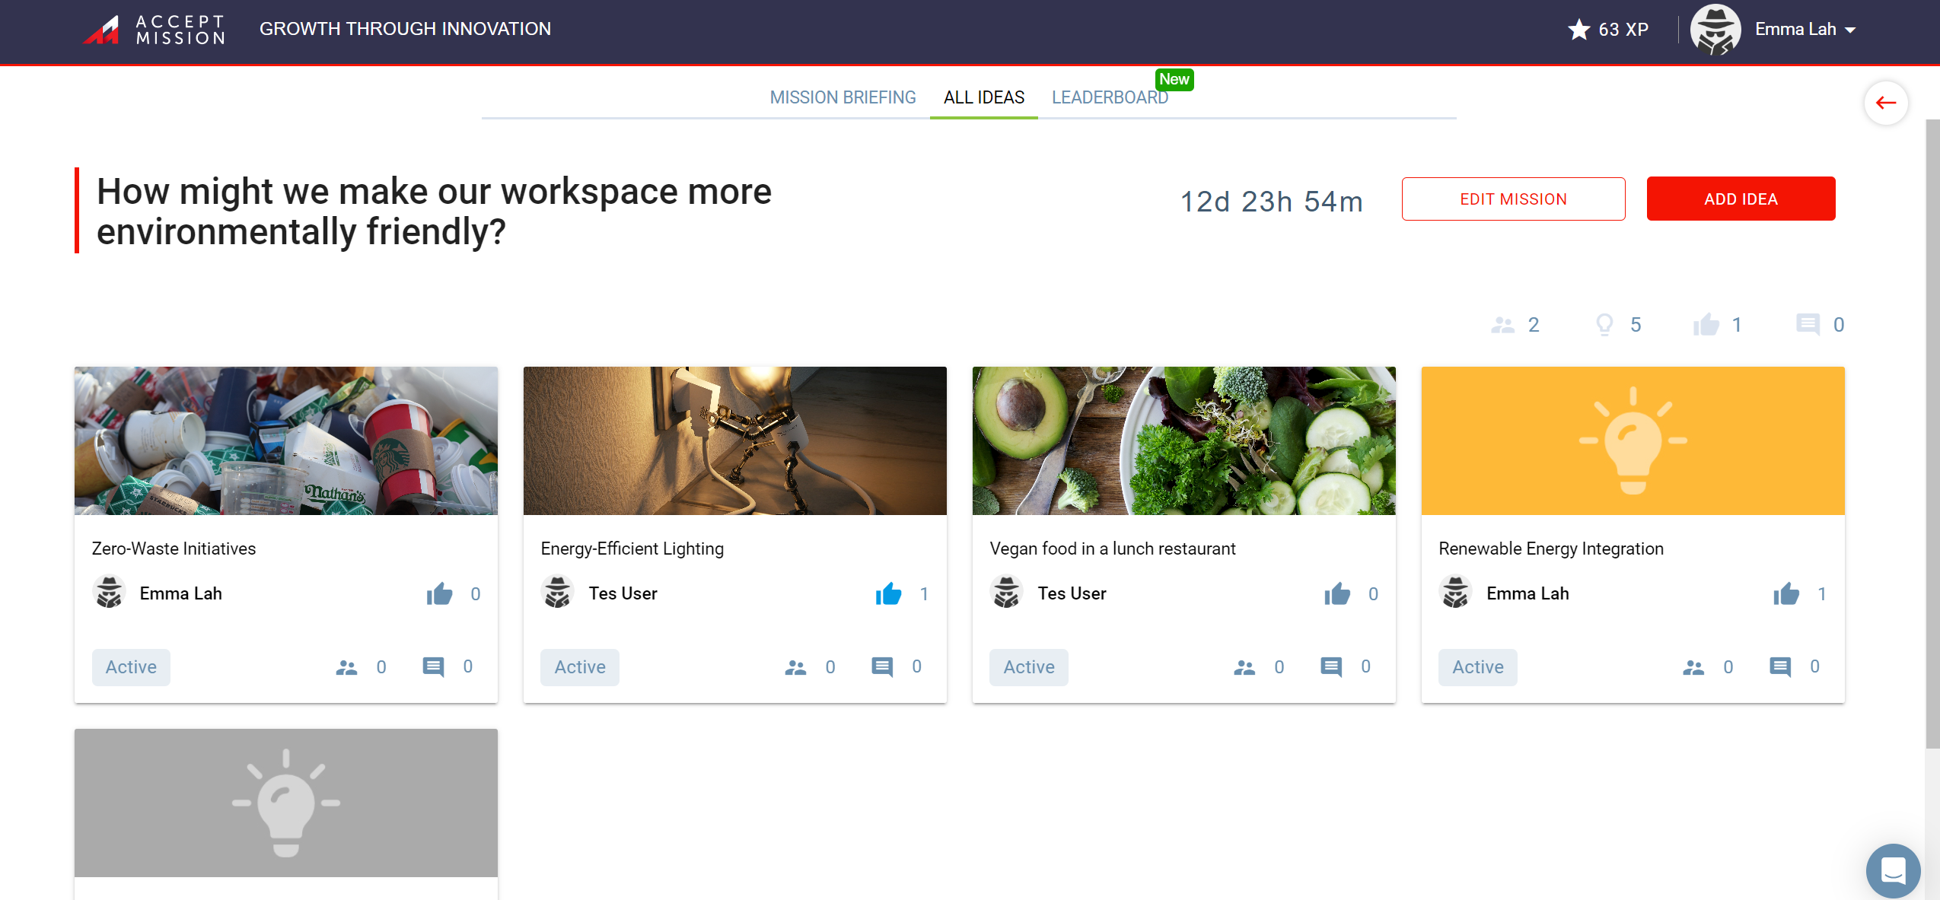
Task: Click Tes User avatar on Vegan food card
Action: tap(1007, 592)
